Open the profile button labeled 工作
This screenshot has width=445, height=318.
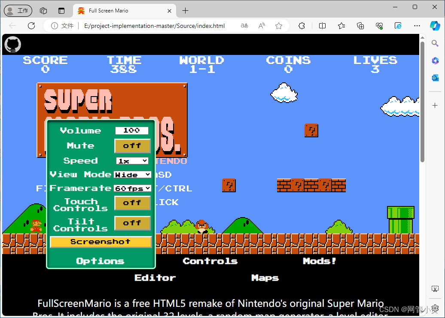coord(18,11)
